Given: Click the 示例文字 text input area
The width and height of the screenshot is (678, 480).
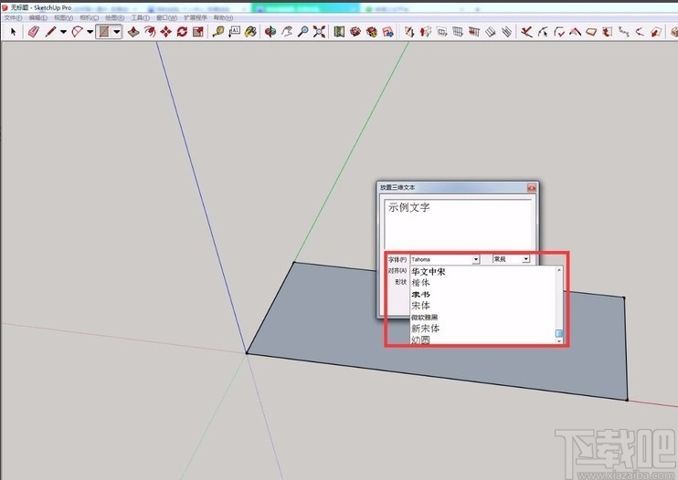Looking at the screenshot, I should pos(458,224).
